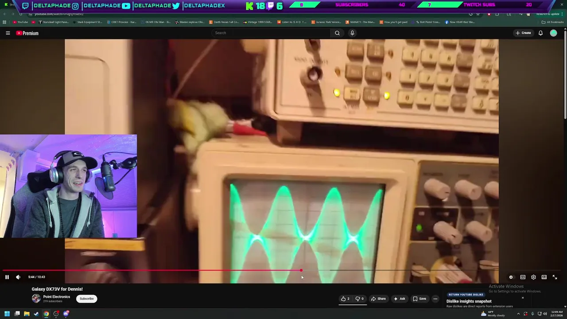Pause the YouTube video
The height and width of the screenshot is (319, 567).
point(7,277)
